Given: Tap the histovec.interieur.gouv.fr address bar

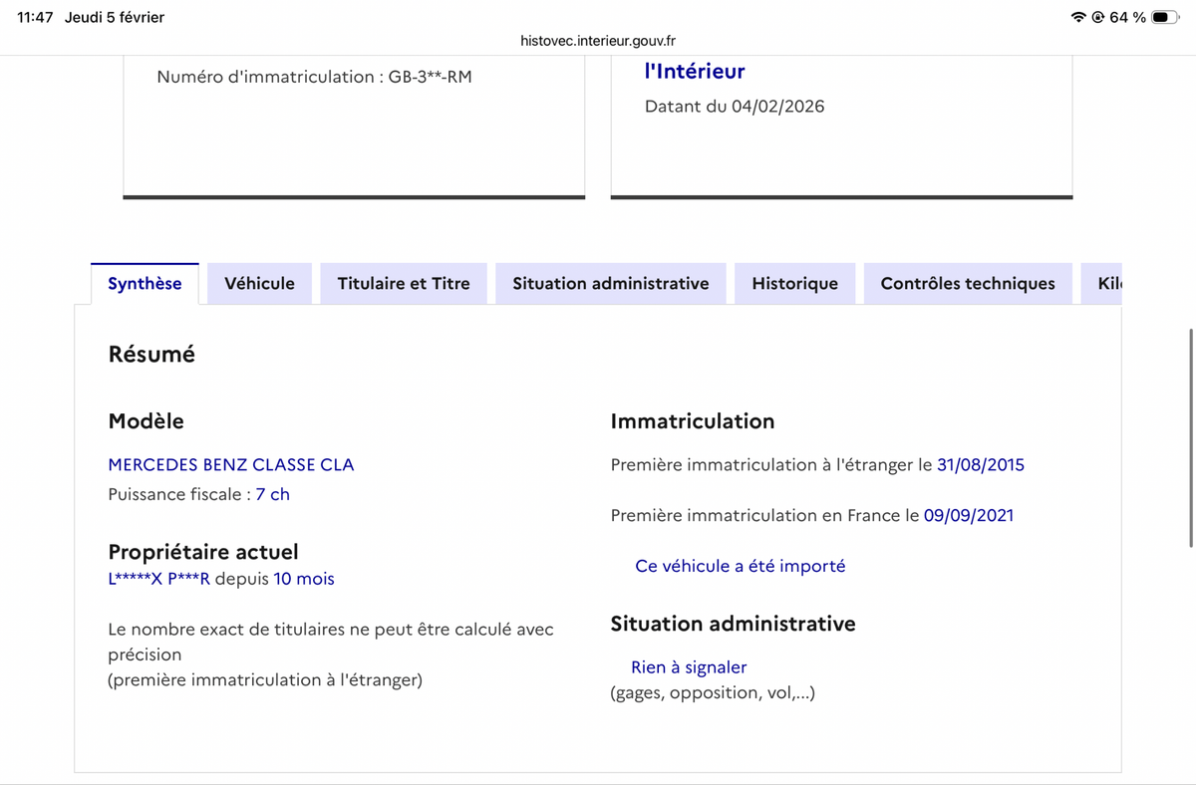Looking at the screenshot, I should tap(598, 41).
